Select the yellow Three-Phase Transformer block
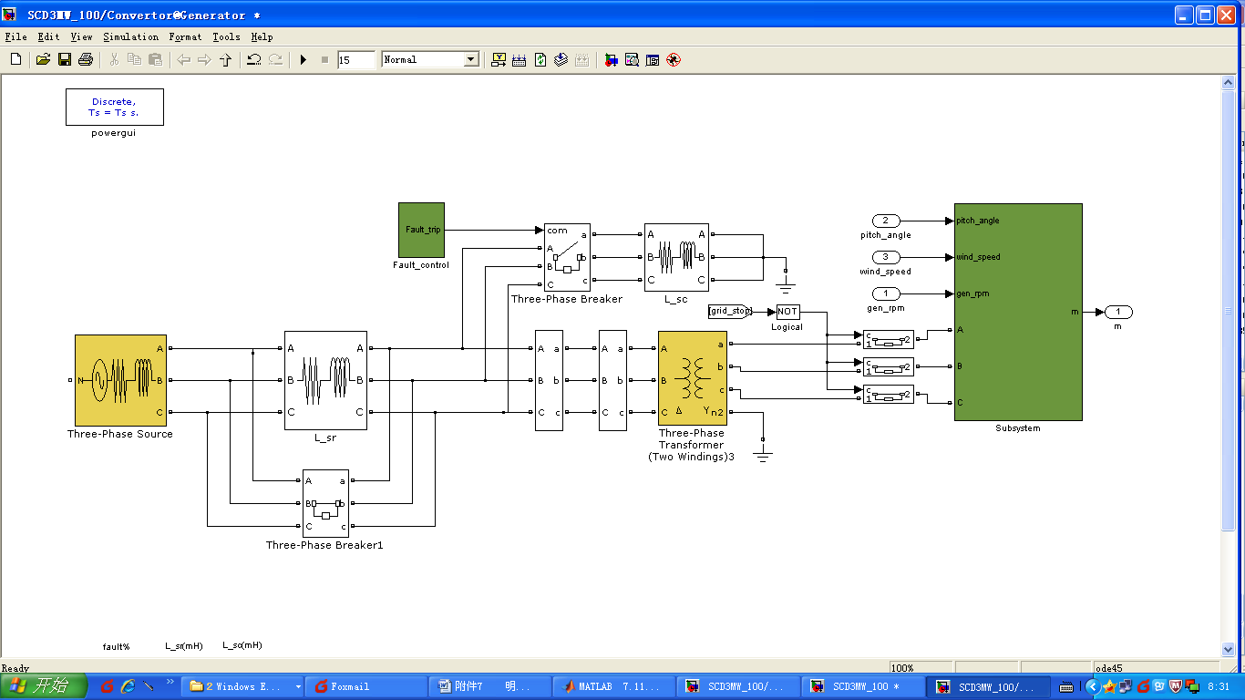This screenshot has height=700, width=1245. (692, 378)
